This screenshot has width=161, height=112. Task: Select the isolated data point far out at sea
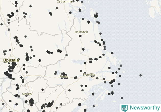(141, 75)
